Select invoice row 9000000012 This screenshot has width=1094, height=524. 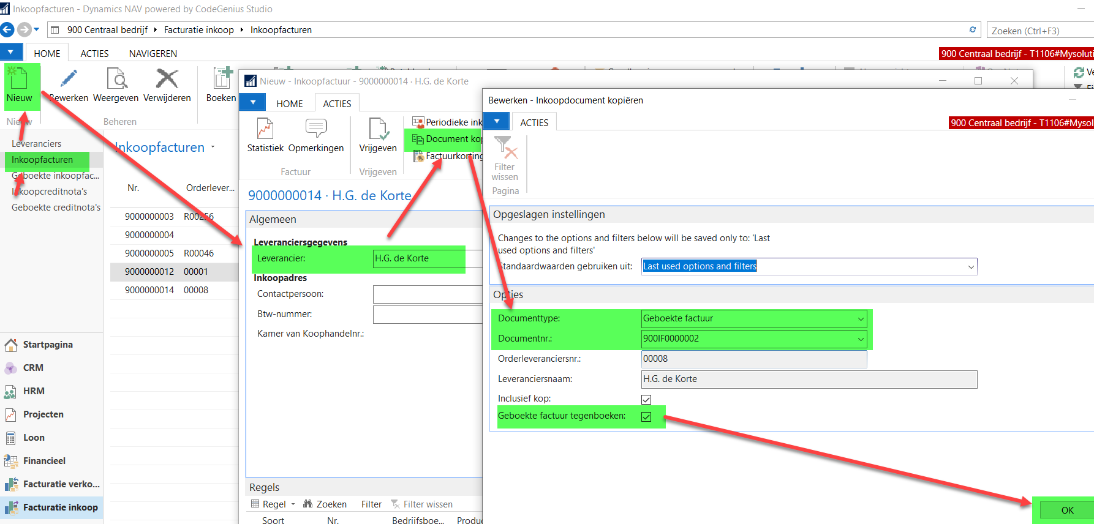pyautogui.click(x=174, y=272)
